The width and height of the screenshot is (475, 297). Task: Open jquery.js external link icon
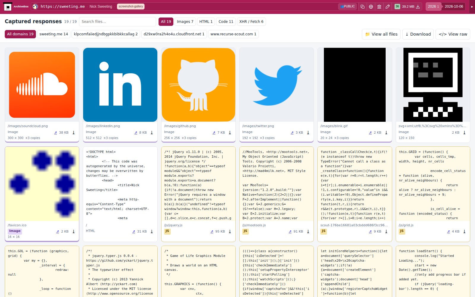(x=212, y=231)
